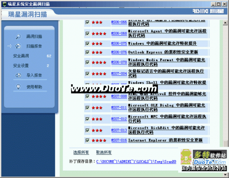Screen dimensions: 229x178
Task: Click the magnifier icon beside 漏洞扫描
Action: [x=18, y=37]
